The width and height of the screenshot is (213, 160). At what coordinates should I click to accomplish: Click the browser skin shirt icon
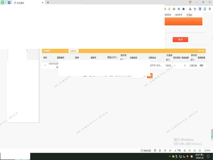coord(190,2)
